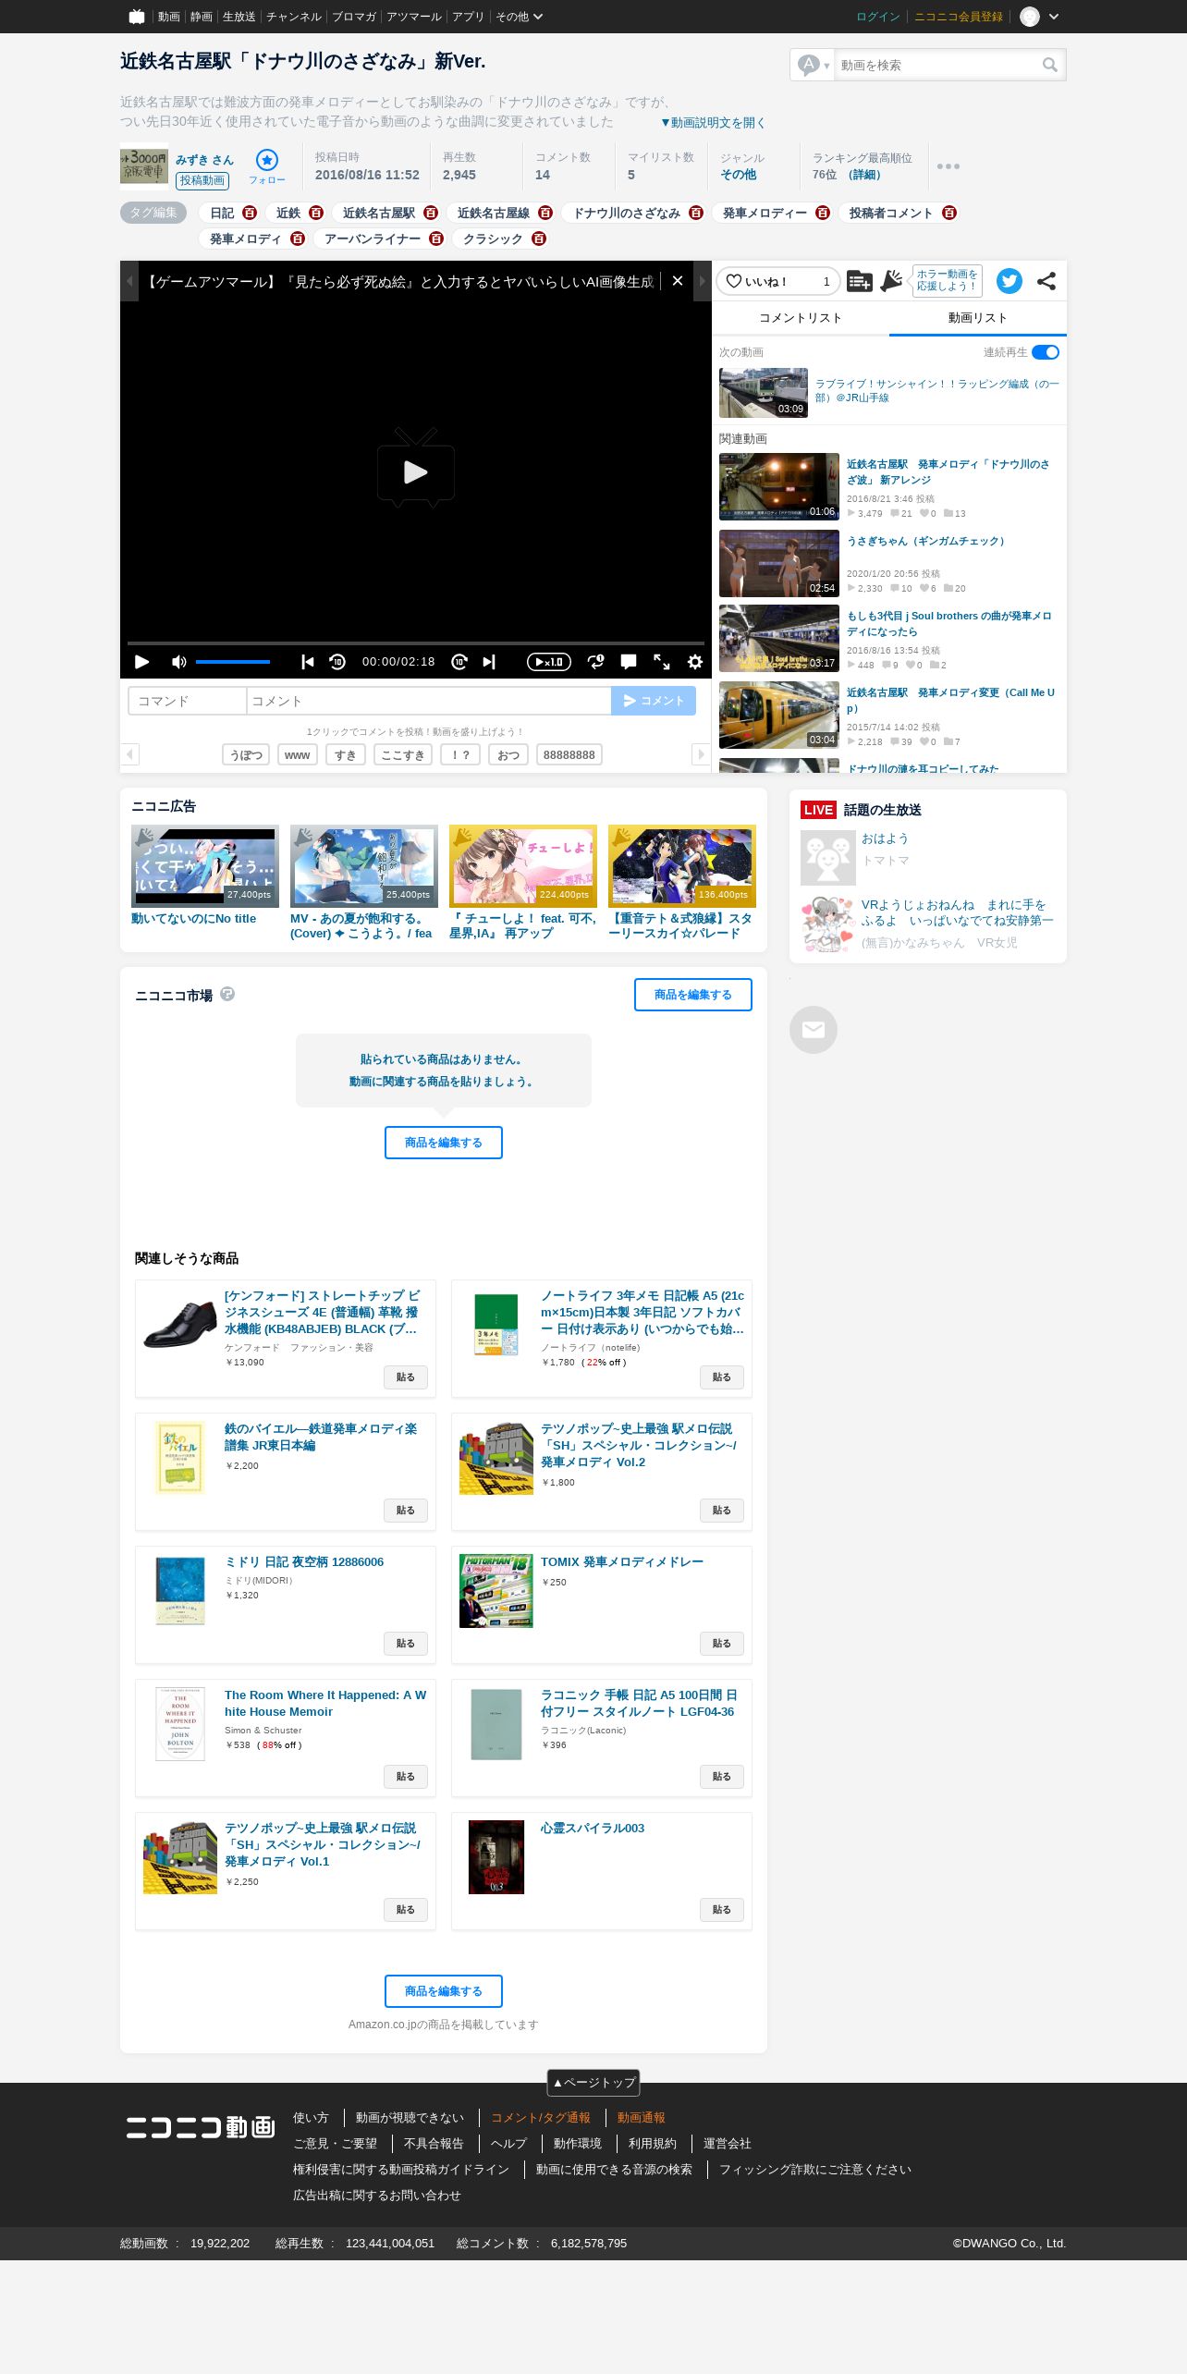Screen dimensions: 1187x2374
Task: Click the タグ編集 button
Action: (153, 213)
